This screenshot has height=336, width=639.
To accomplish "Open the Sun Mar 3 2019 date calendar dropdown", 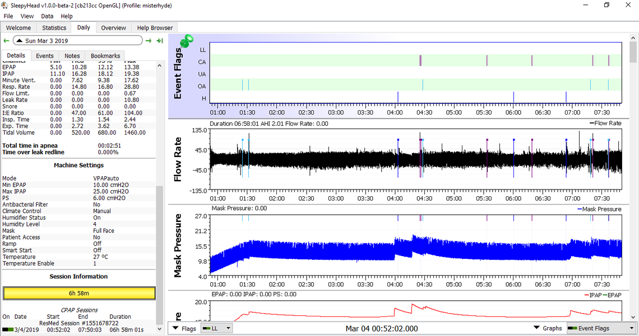I will 77,41.
